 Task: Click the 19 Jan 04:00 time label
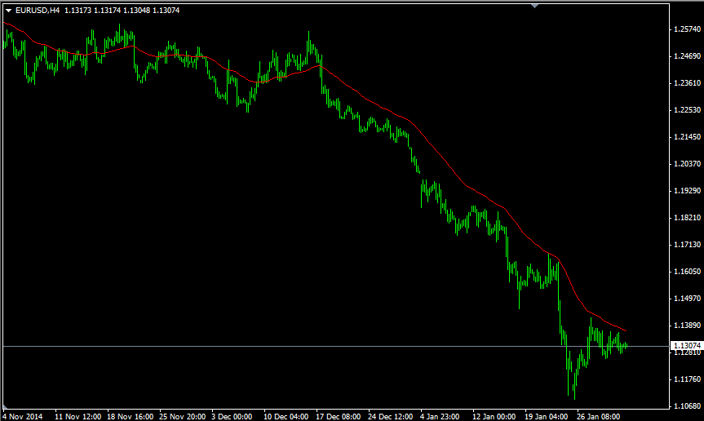pyautogui.click(x=546, y=416)
